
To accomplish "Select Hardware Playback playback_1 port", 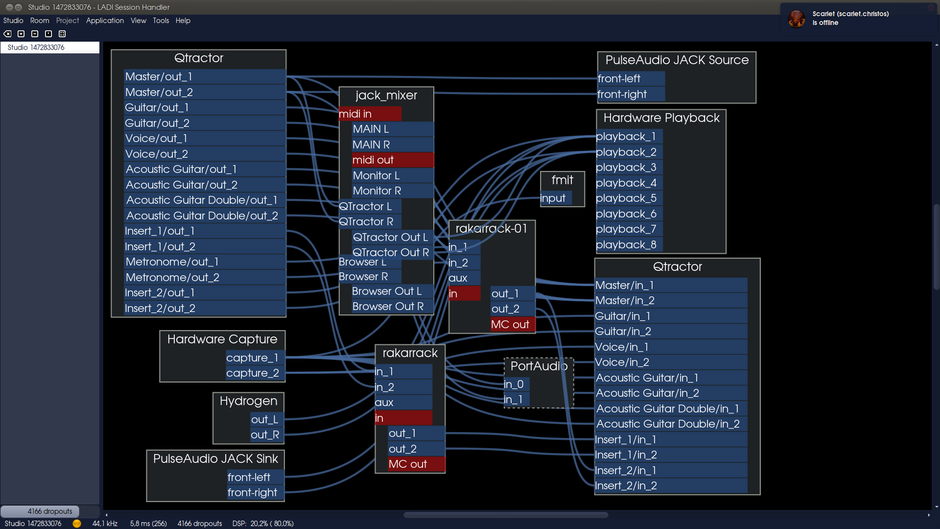I will 629,136.
